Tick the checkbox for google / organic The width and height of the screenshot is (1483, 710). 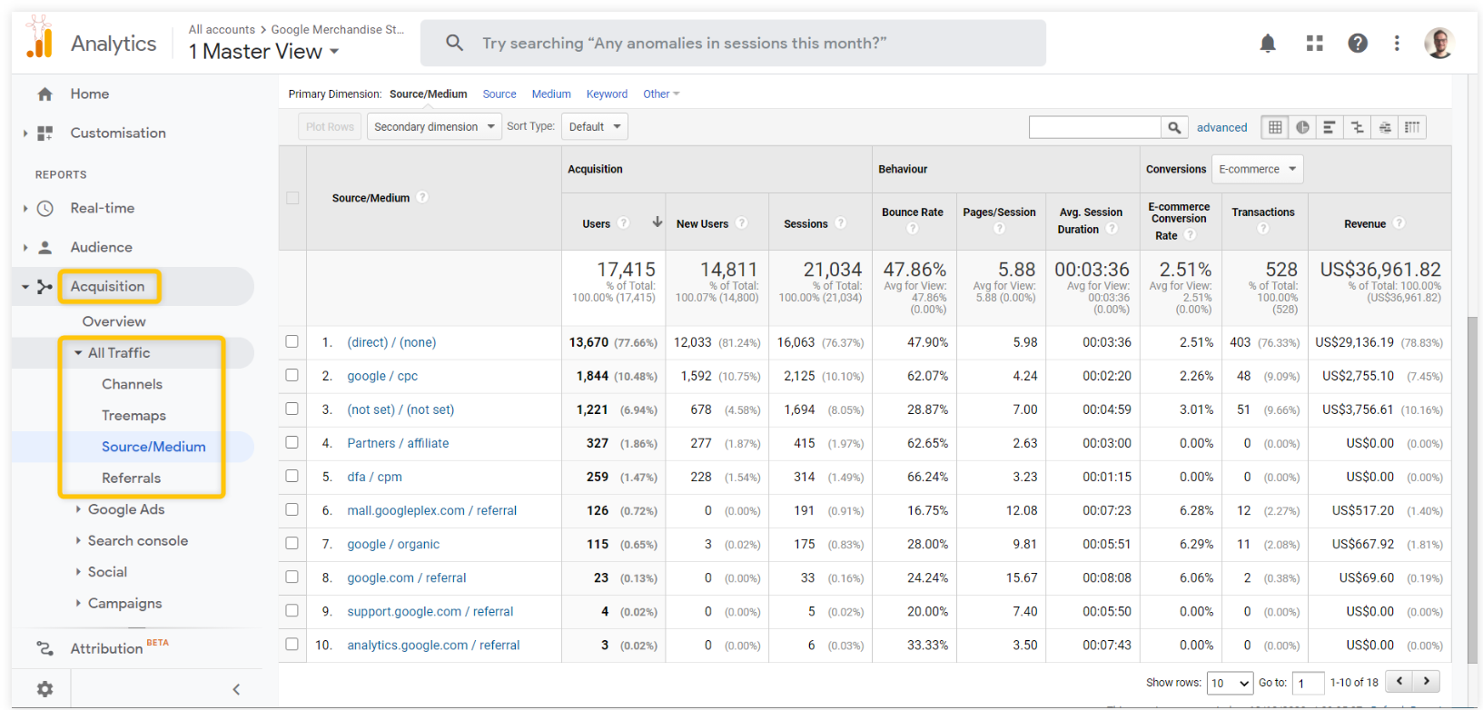292,543
